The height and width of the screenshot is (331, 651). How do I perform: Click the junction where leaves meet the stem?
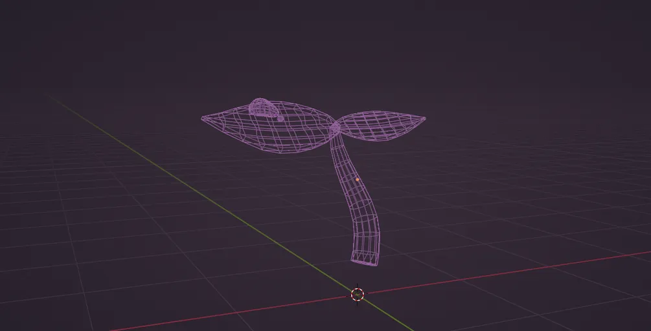(335, 129)
